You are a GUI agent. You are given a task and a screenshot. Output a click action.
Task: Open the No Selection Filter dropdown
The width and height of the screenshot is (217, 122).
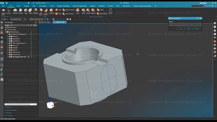click(x=18, y=19)
